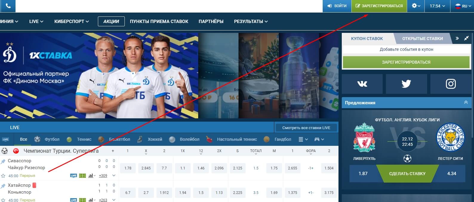Viewport: 474px width, 202px height.
Task: Filter live events by Гандбол
Action: pyautogui.click(x=277, y=139)
